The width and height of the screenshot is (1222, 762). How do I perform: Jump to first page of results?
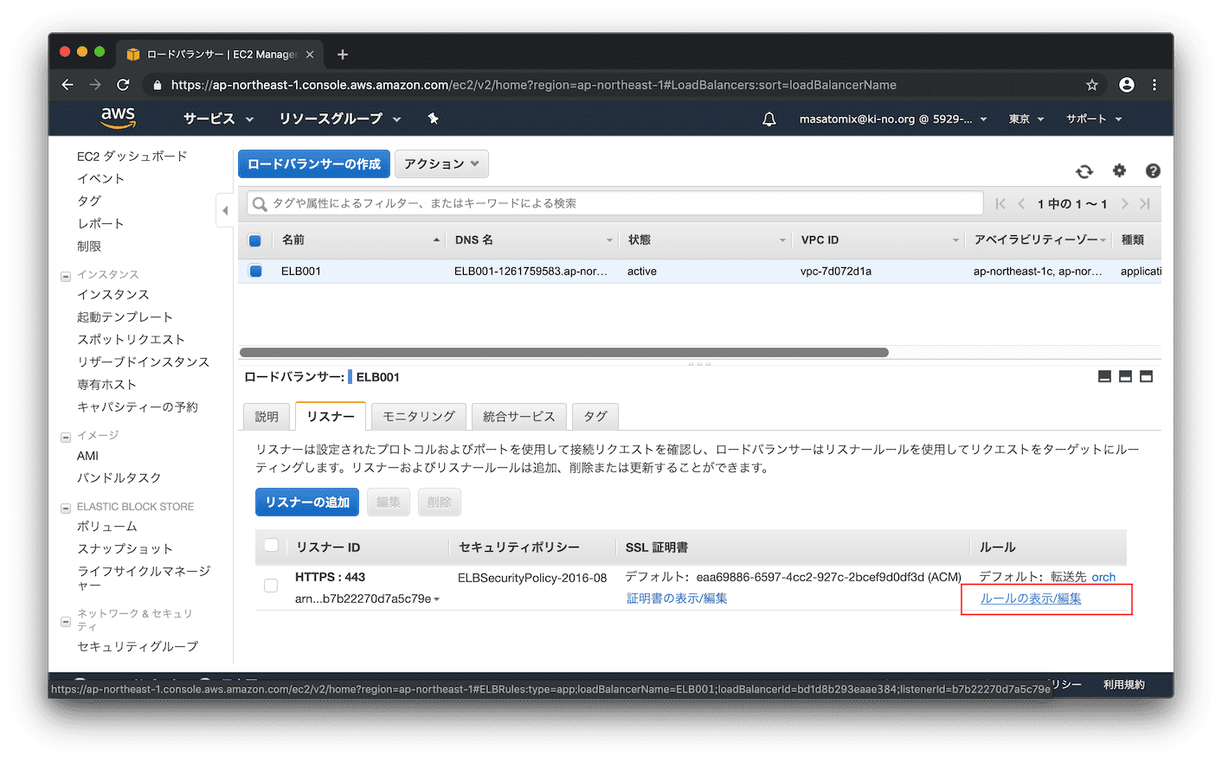point(1000,204)
